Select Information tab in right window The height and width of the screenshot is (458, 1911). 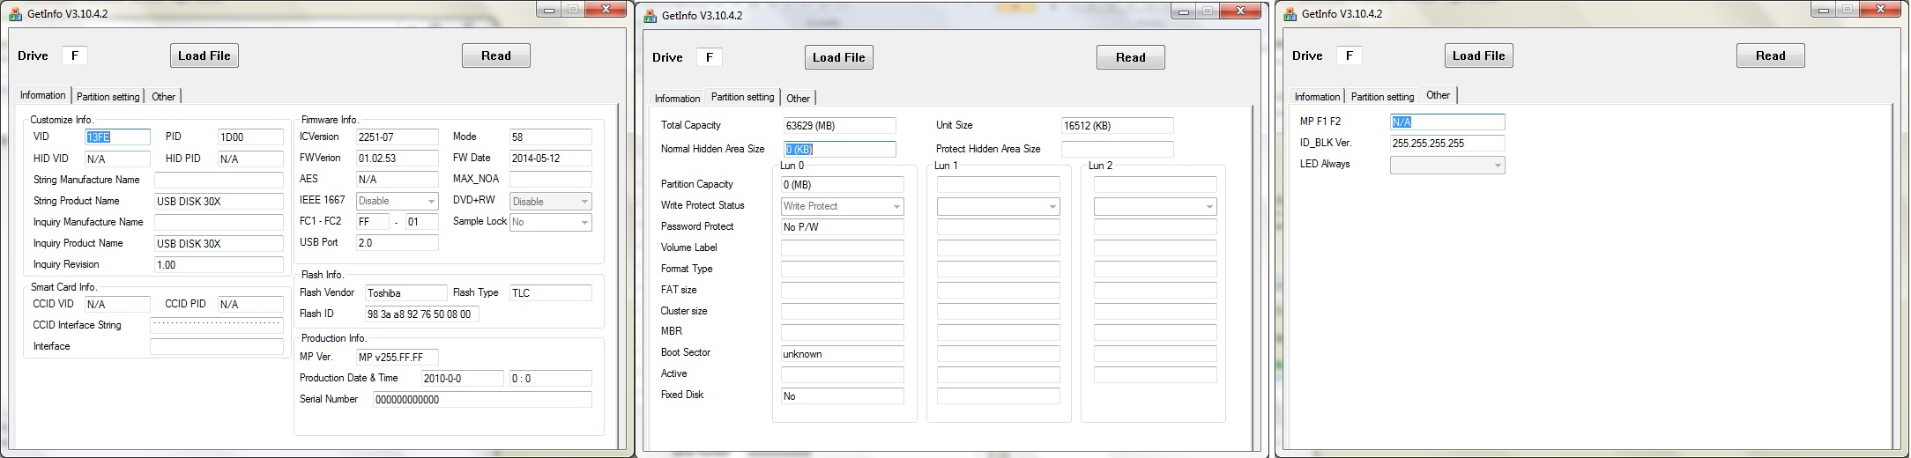pyautogui.click(x=1317, y=97)
